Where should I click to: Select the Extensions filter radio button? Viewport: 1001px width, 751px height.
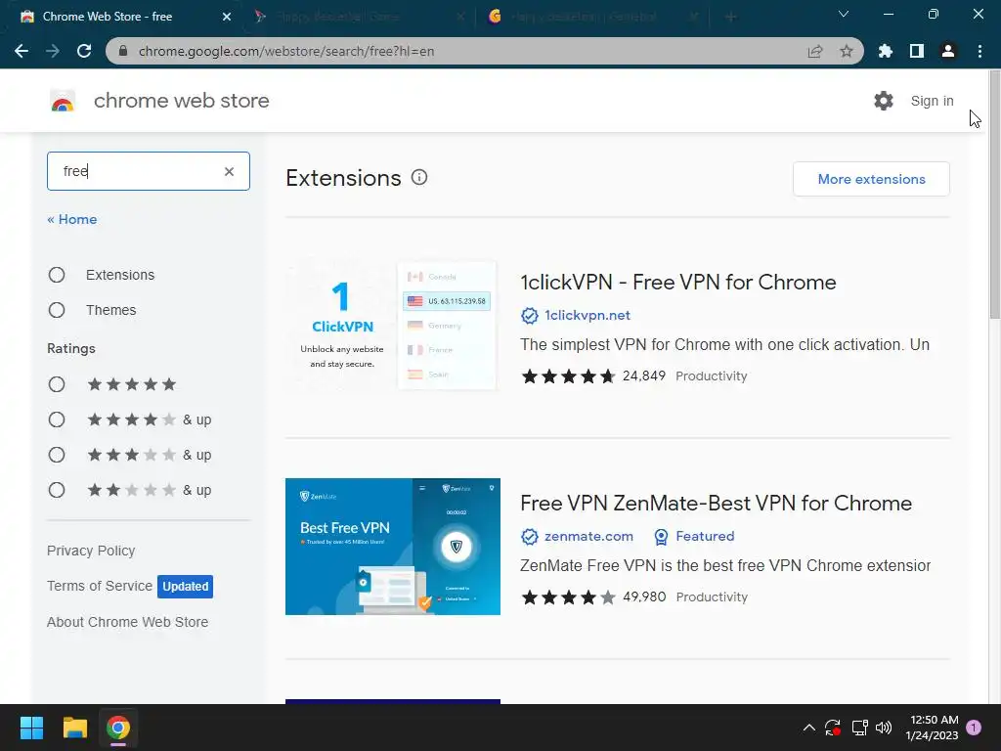coord(57,275)
